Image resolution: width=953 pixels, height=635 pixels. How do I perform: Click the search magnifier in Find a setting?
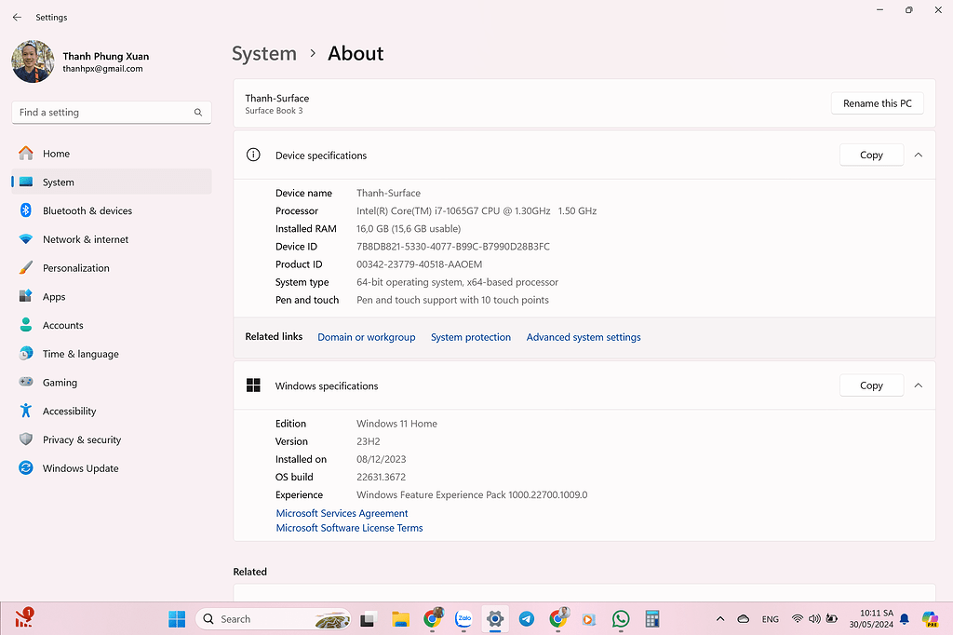click(x=198, y=113)
